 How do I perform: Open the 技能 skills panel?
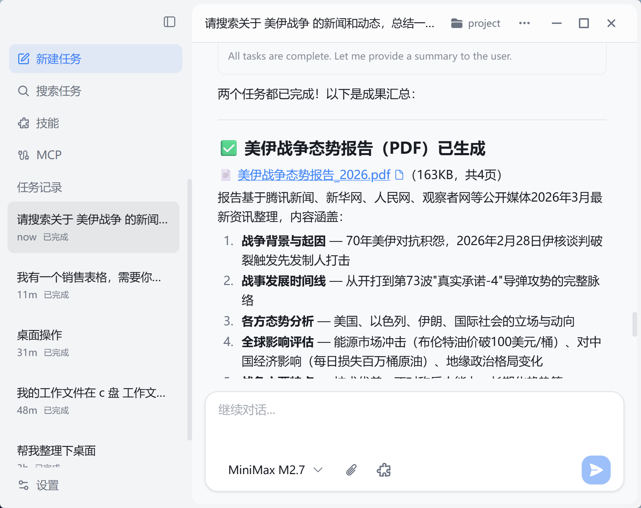47,123
